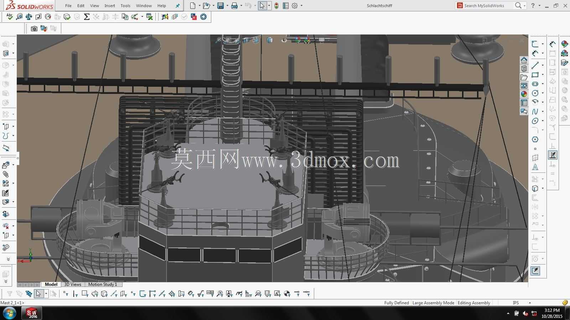Screen dimensions: 570x320
Task: Switch to the Motion Study 1 tab
Action: pos(103,284)
